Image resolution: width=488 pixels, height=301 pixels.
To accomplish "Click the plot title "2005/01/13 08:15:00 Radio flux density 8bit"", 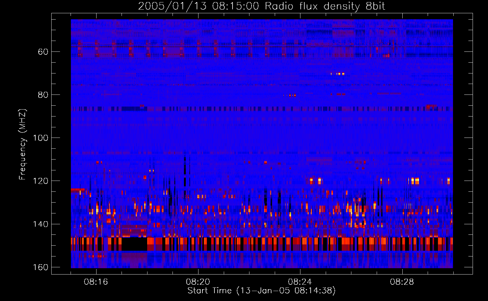I will [x=261, y=6].
